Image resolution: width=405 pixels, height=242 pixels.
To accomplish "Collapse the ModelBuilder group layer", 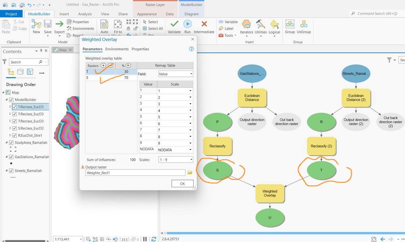I will click(7, 100).
